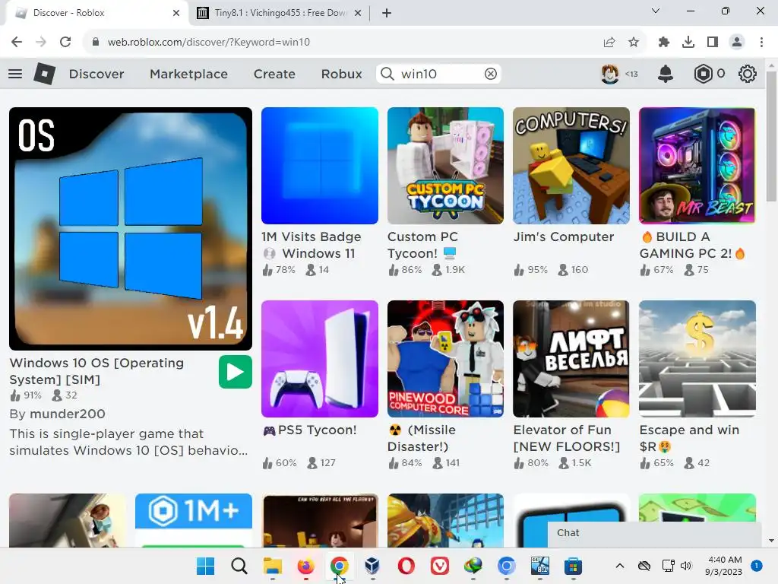Viewport: 778px width, 584px height.
Task: Show hidden system tray icons
Action: (620, 566)
